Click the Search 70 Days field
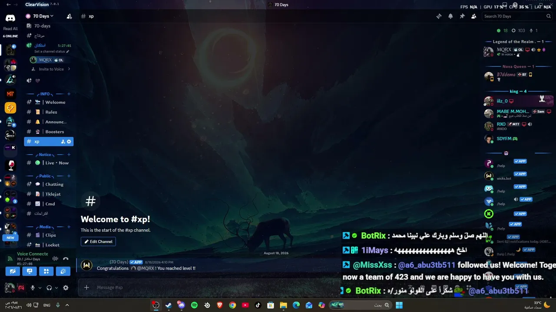 coord(517,16)
